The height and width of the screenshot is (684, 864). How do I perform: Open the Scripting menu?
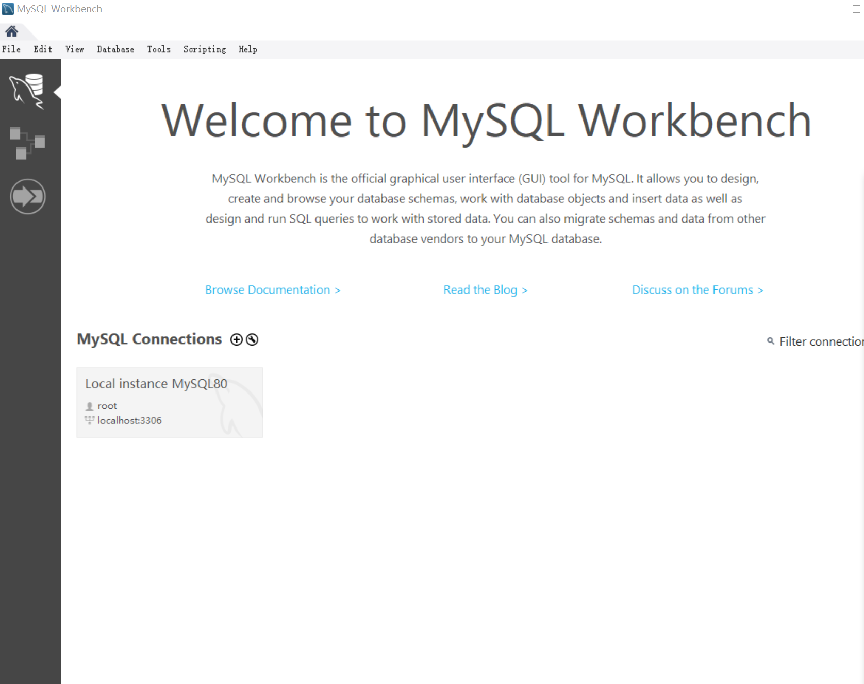click(205, 49)
